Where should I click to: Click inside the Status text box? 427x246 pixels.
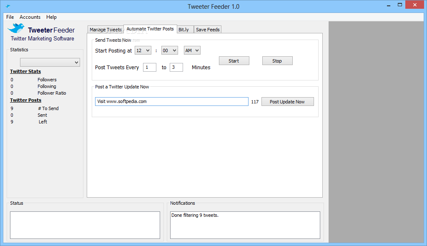click(x=85, y=225)
